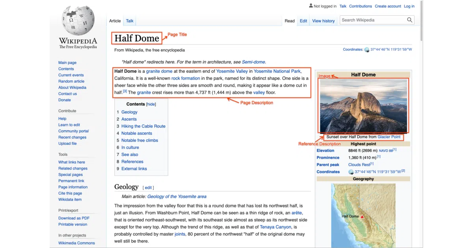Open Special pages

point(71,175)
